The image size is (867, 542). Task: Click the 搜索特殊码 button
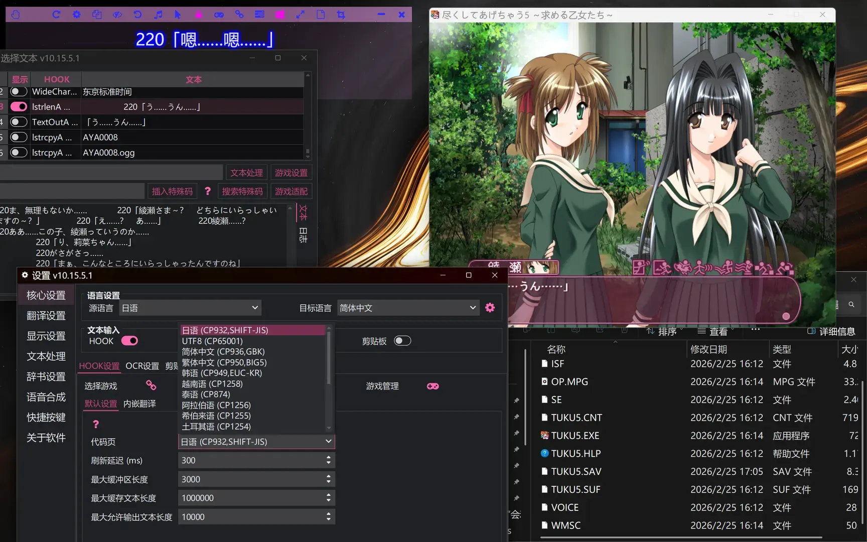tap(242, 191)
